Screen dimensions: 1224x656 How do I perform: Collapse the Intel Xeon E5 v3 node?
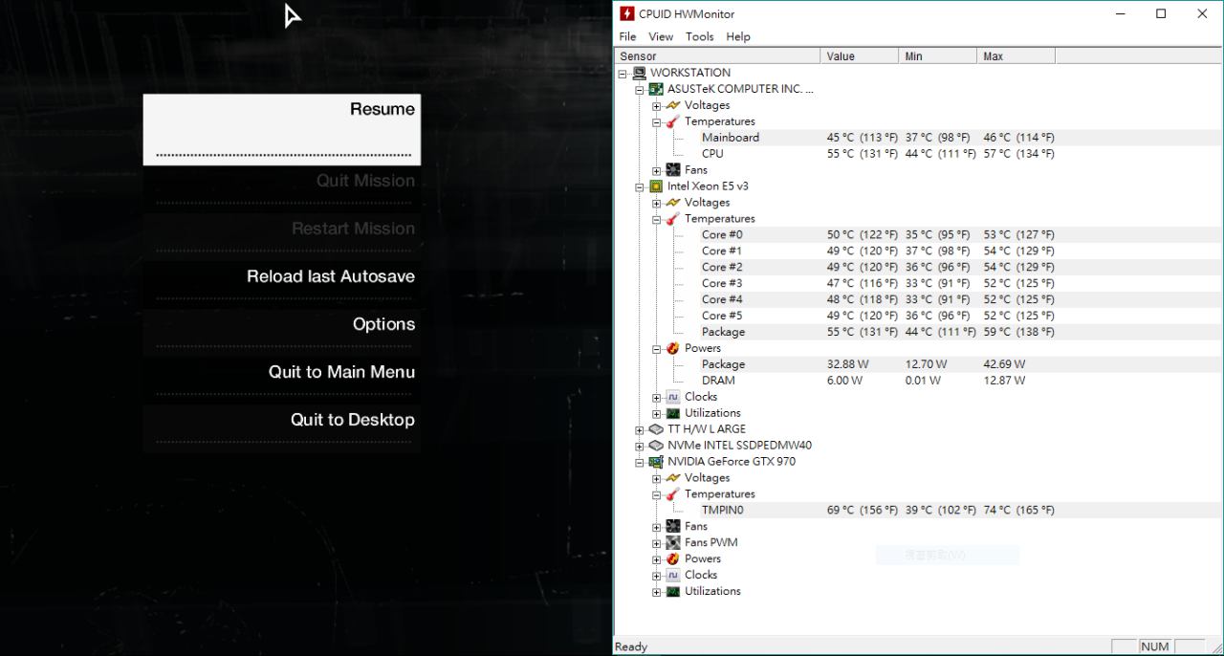(641, 187)
